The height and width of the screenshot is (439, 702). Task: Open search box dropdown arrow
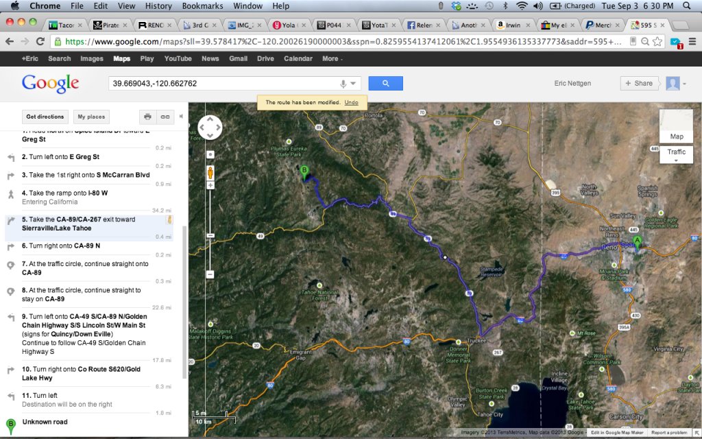click(x=353, y=83)
